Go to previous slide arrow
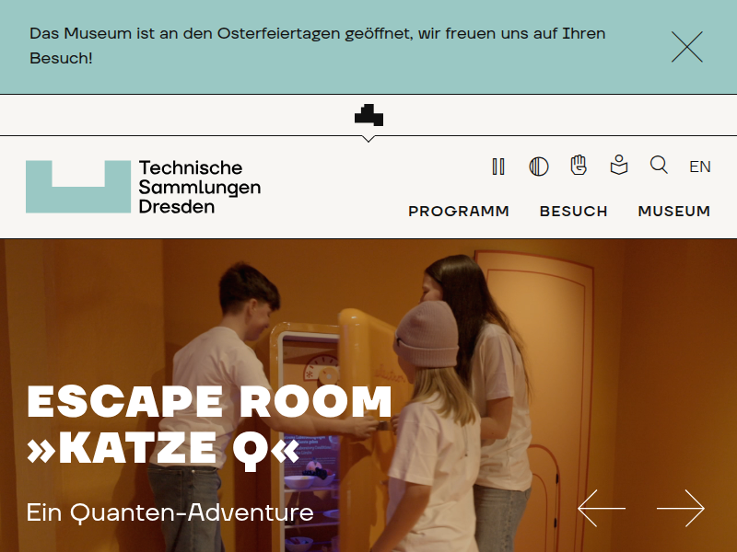 (x=602, y=509)
